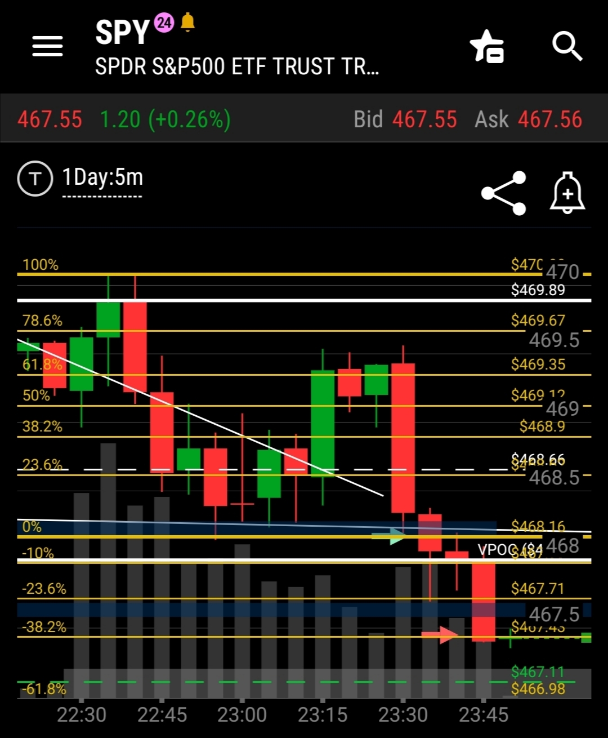Viewport: 608px width, 738px height.
Task: Tap the change value 1.20 (+0.26%)
Action: 165,119
